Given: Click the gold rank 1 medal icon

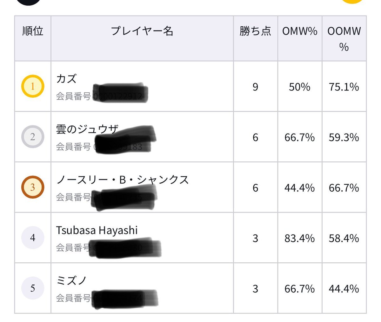Looking at the screenshot, I should [x=32, y=86].
